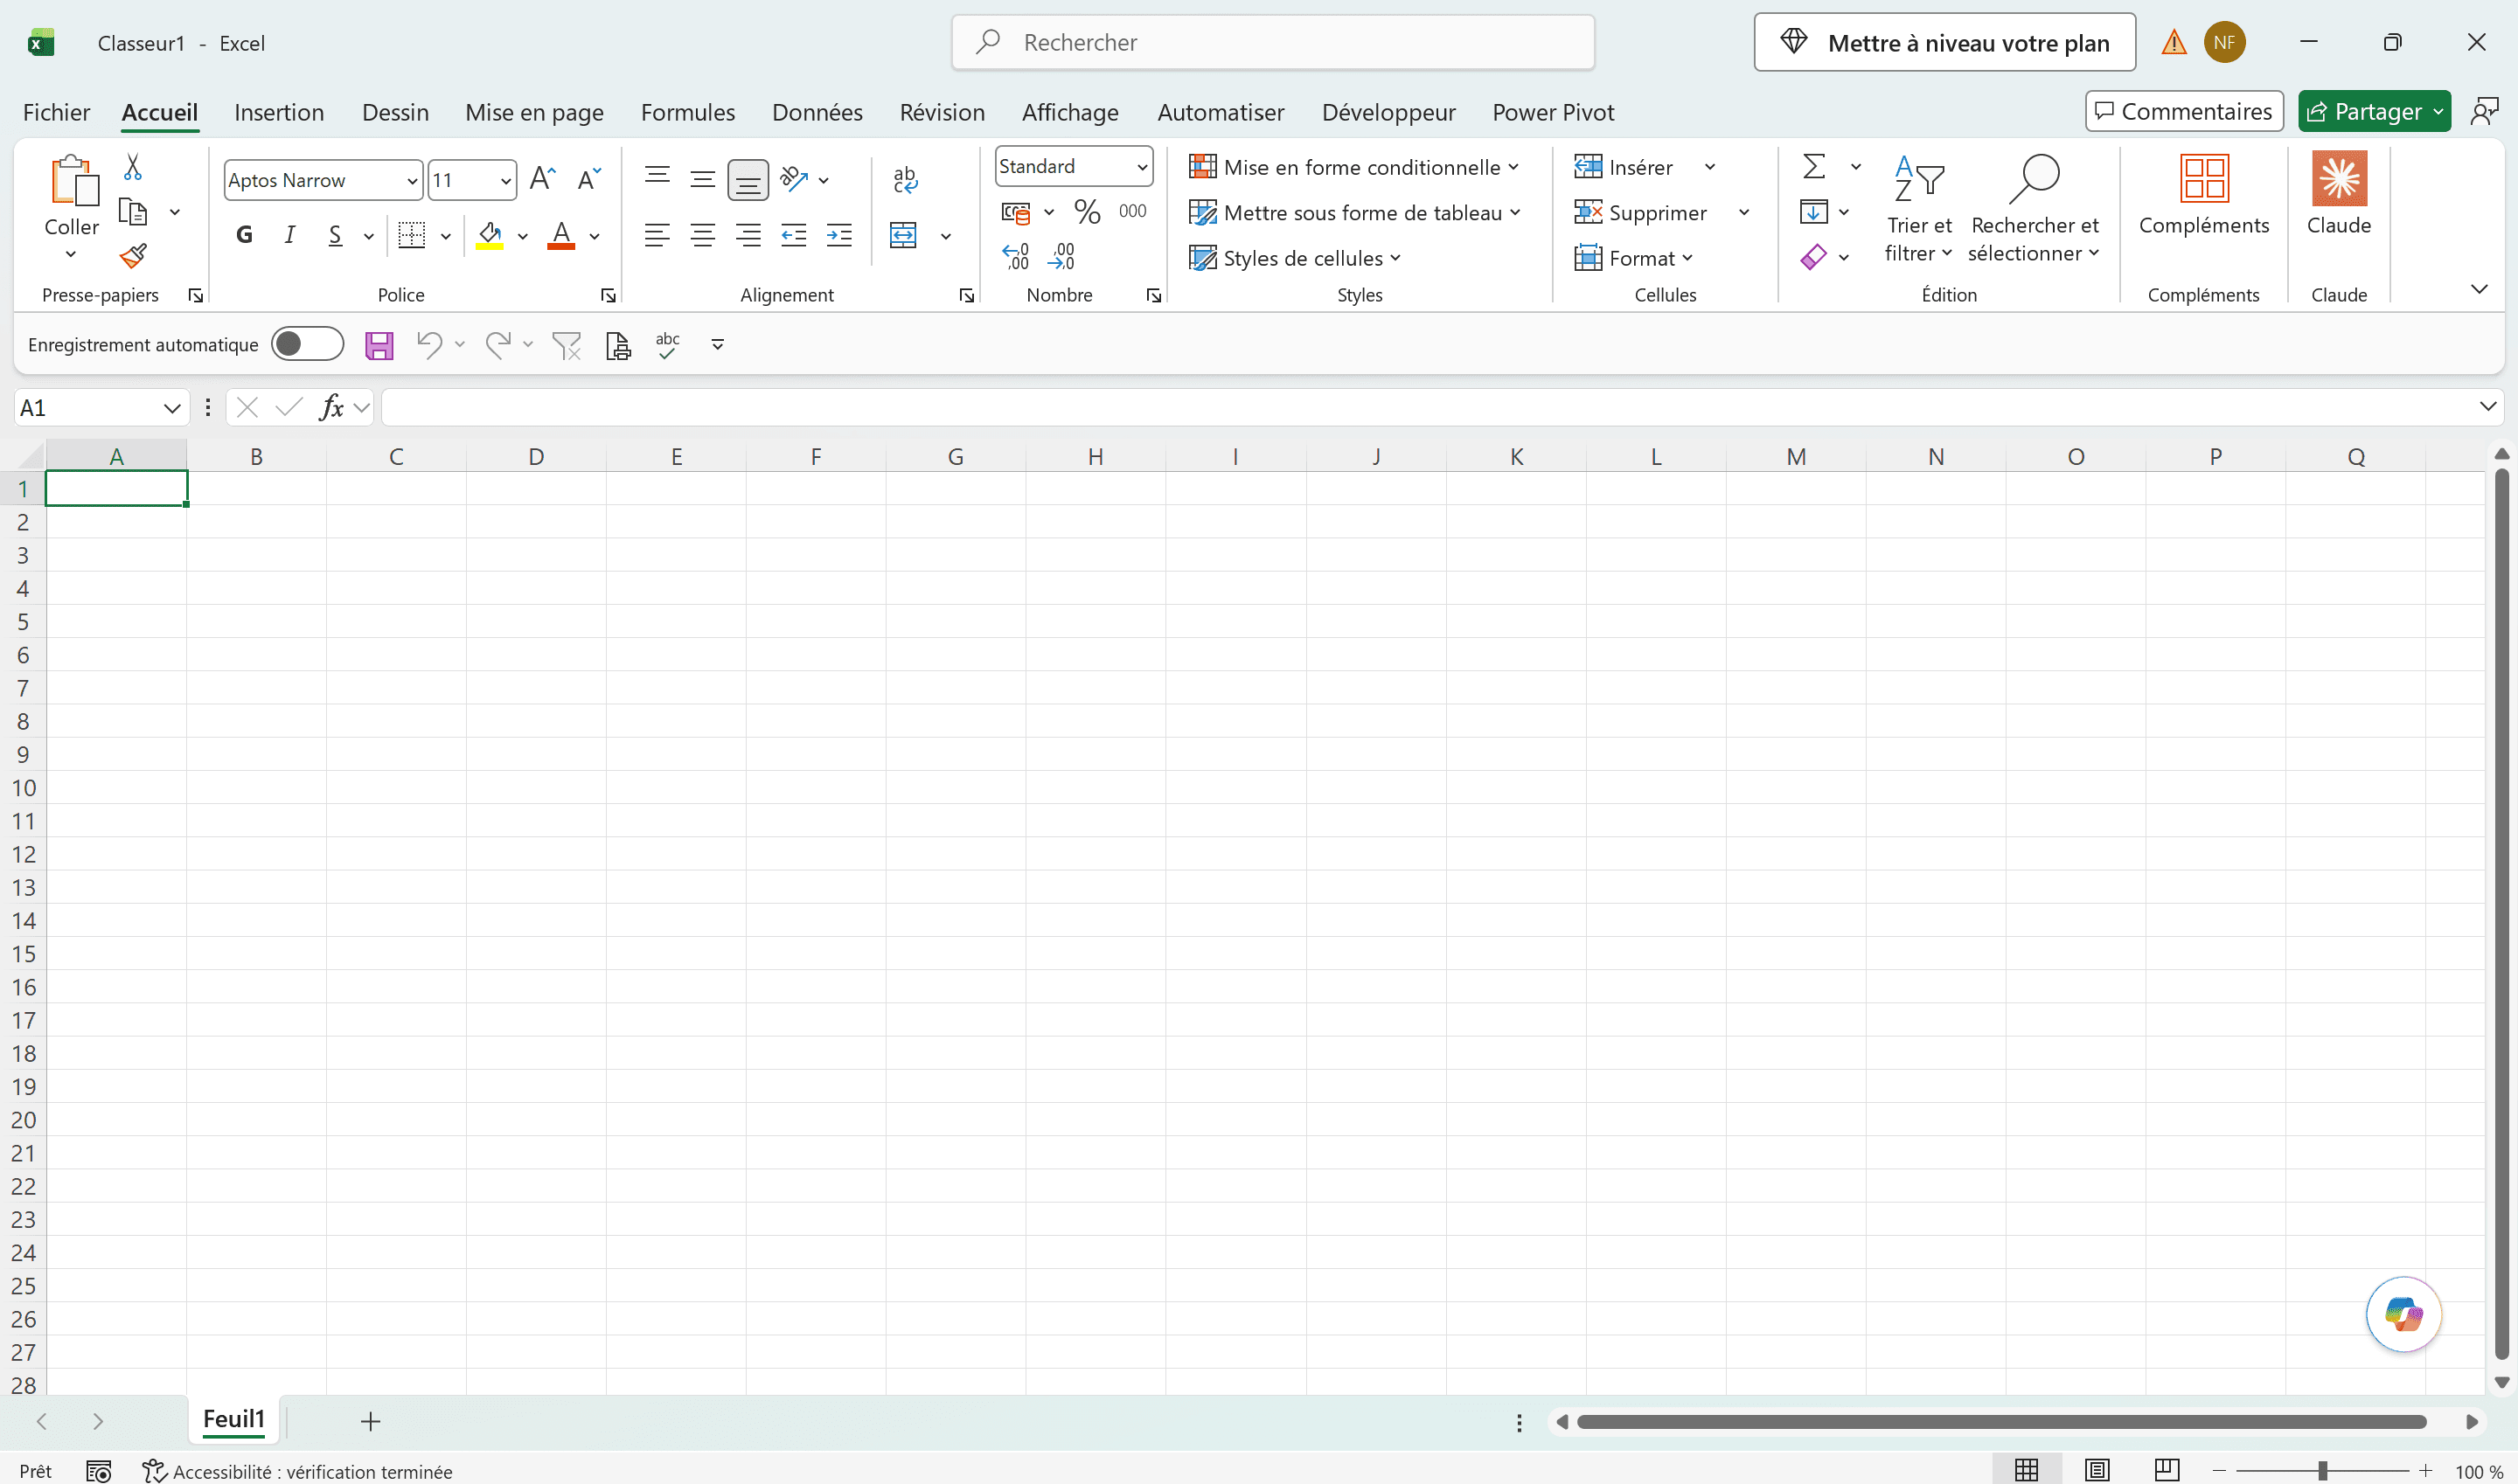Open the Insertion ribbon tab

tap(279, 112)
